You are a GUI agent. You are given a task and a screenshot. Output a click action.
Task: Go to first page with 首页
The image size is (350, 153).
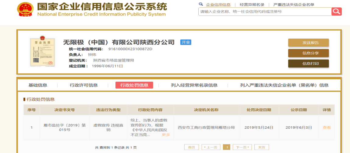click(192, 147)
